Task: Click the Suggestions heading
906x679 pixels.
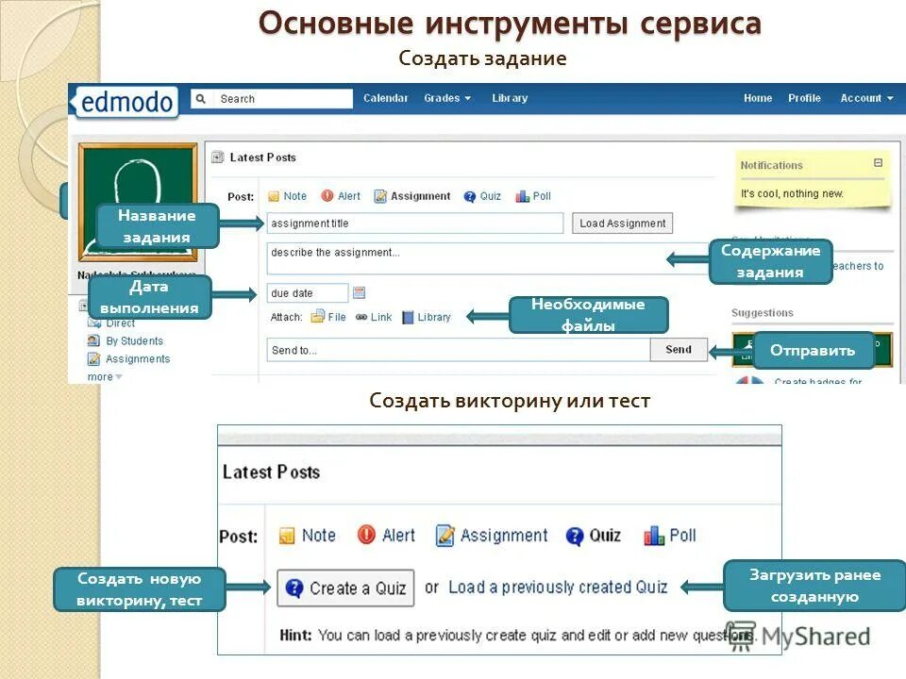Action: 763,313
